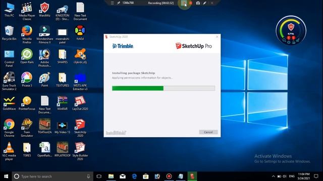Select the My Video 13 file

[63, 127]
